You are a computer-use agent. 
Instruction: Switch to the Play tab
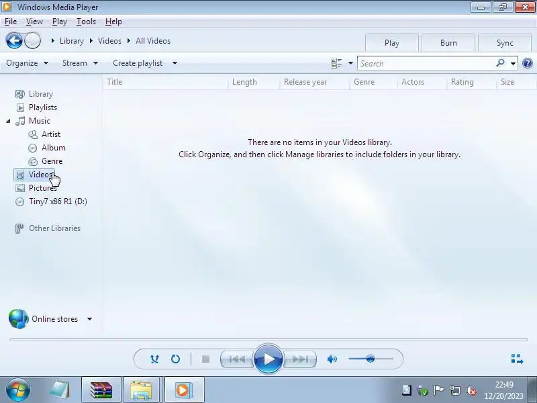tap(392, 43)
